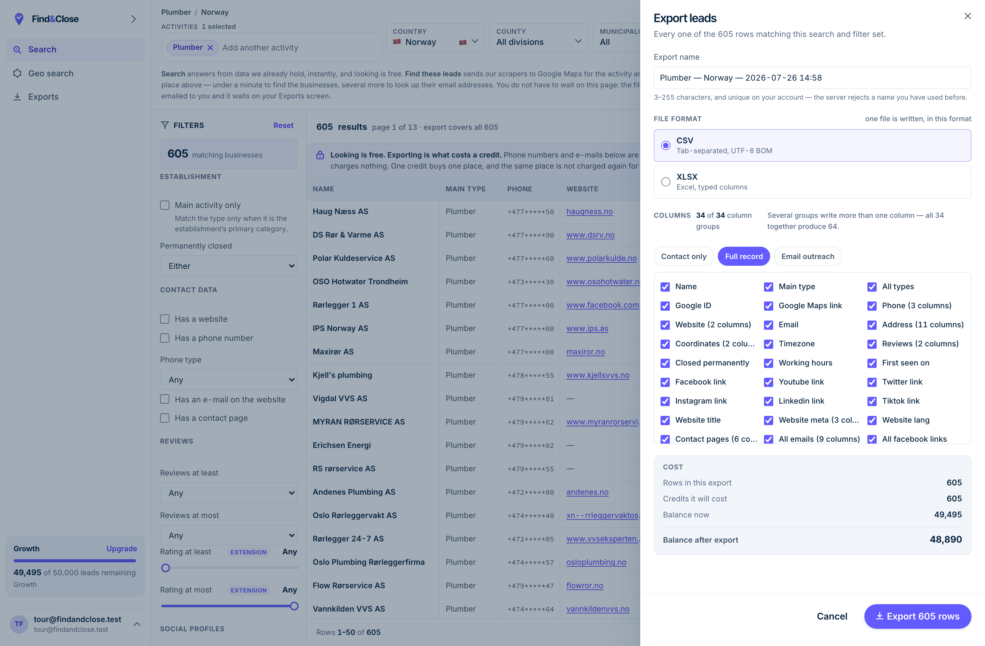The image size is (985, 646).
Task: Select the CSV file format
Action: 812,146
